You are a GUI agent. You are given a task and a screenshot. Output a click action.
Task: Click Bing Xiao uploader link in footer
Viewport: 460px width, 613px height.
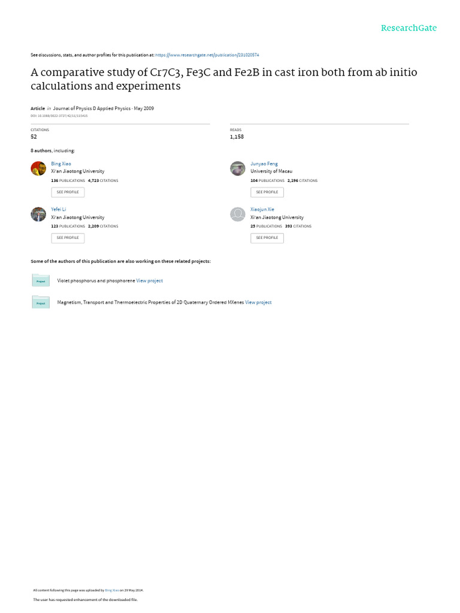point(112,590)
